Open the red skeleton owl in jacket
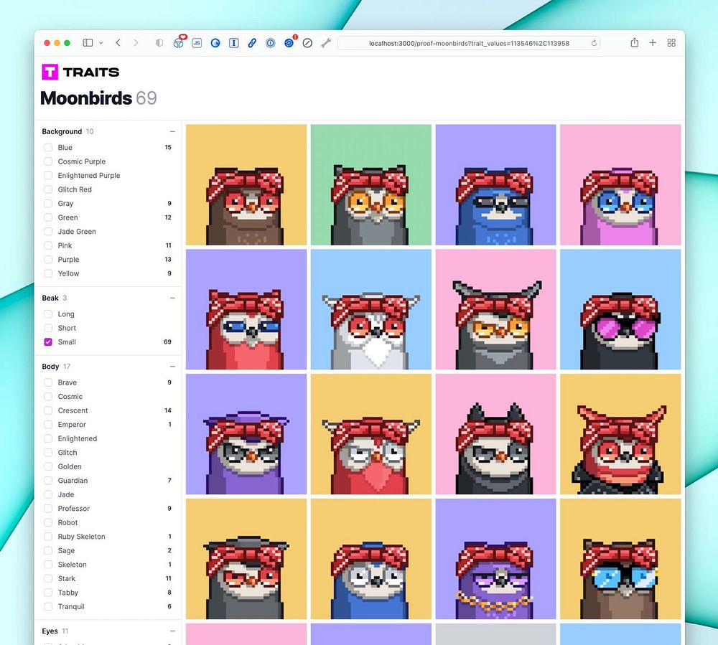Viewport: 718px width, 645px height. click(x=620, y=434)
